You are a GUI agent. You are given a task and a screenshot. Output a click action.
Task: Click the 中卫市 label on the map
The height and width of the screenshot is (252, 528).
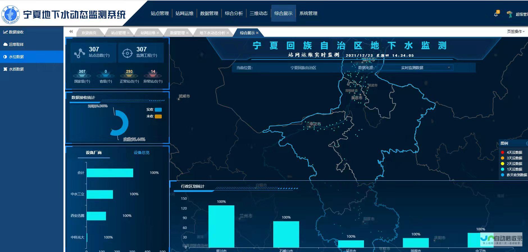(x=315, y=124)
